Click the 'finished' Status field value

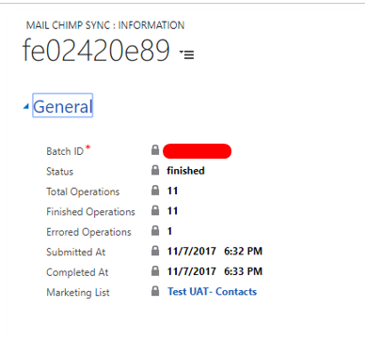pos(185,171)
